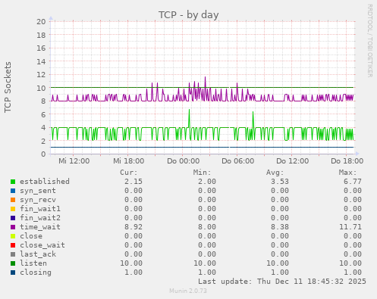This screenshot has height=299, width=377.
Task: Select the 'close' legend label
Action: 31,236
